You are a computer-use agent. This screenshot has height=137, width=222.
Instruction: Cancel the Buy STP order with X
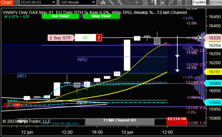[200, 38]
